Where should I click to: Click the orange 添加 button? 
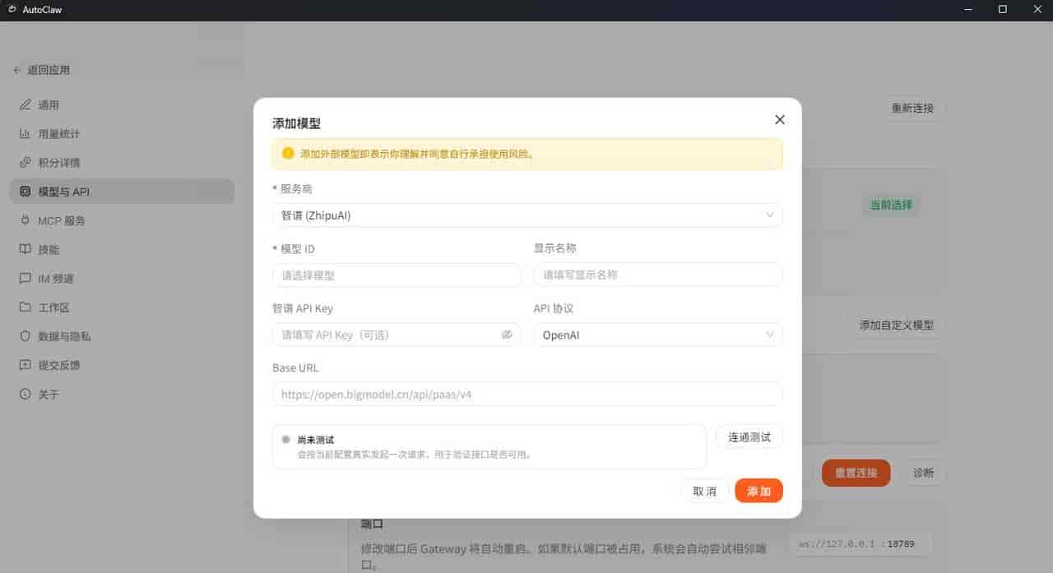tap(758, 491)
